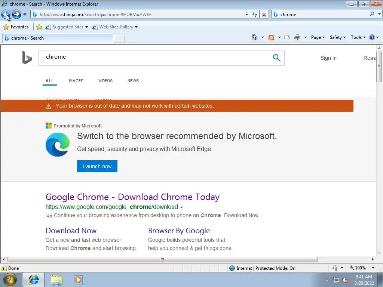Click the 100% zoom level button
This screenshot has height=287, width=383.
point(358,268)
